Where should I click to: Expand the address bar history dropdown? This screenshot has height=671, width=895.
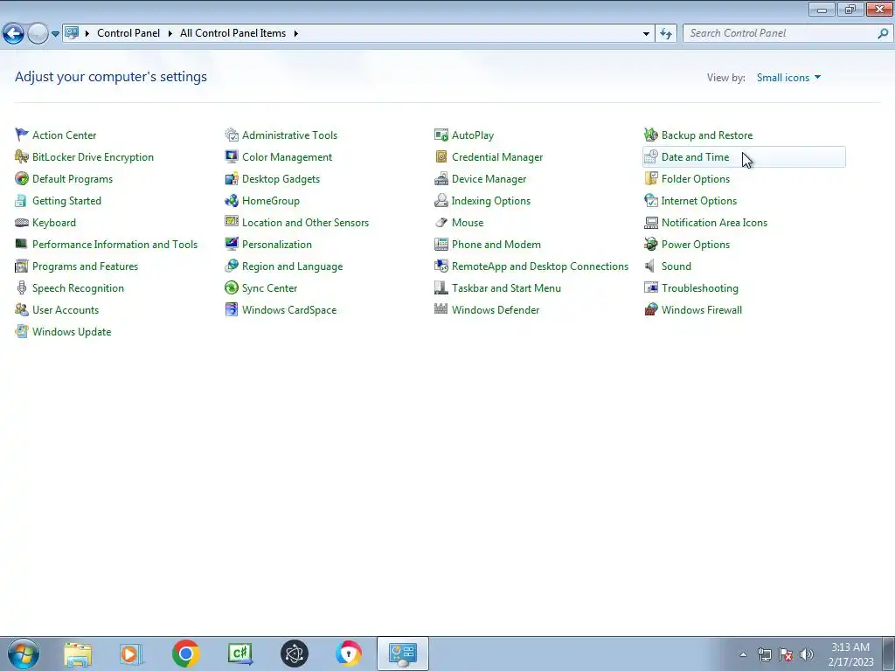click(646, 34)
